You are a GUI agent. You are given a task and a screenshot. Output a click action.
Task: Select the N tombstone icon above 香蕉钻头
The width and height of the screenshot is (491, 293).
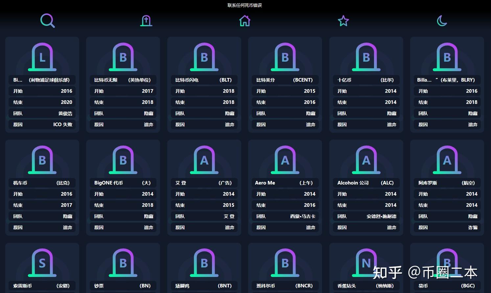(366, 263)
